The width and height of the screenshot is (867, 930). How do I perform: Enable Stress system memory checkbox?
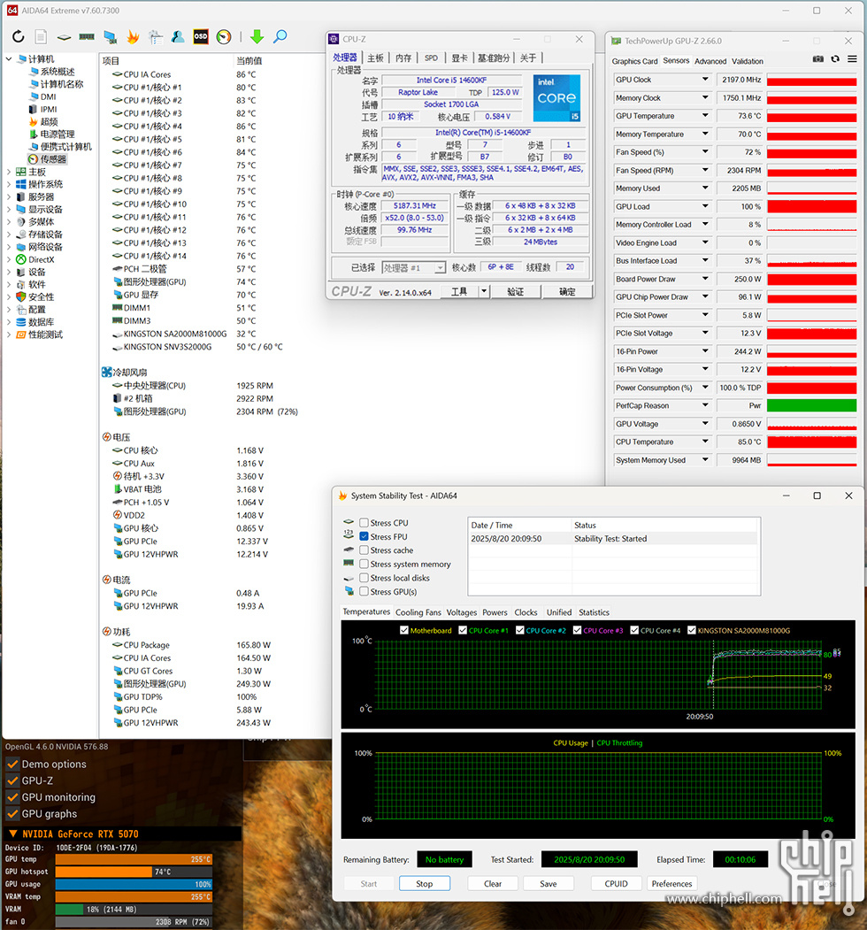[364, 564]
